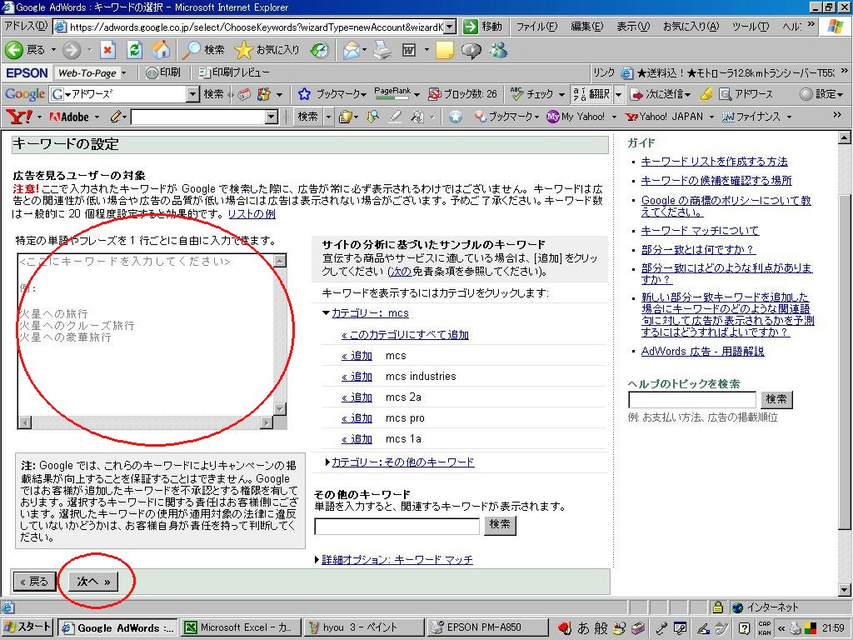
Task: Click the Stop loading icon
Action: (108, 50)
